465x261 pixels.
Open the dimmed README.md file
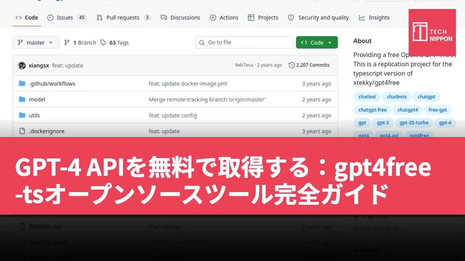(45, 226)
